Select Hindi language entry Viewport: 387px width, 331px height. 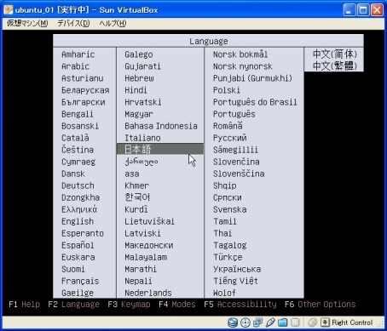pyautogui.click(x=136, y=90)
